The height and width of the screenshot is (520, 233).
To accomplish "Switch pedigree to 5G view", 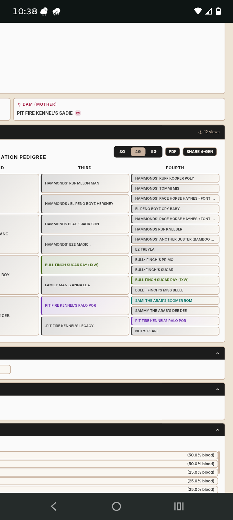I will tap(154, 152).
